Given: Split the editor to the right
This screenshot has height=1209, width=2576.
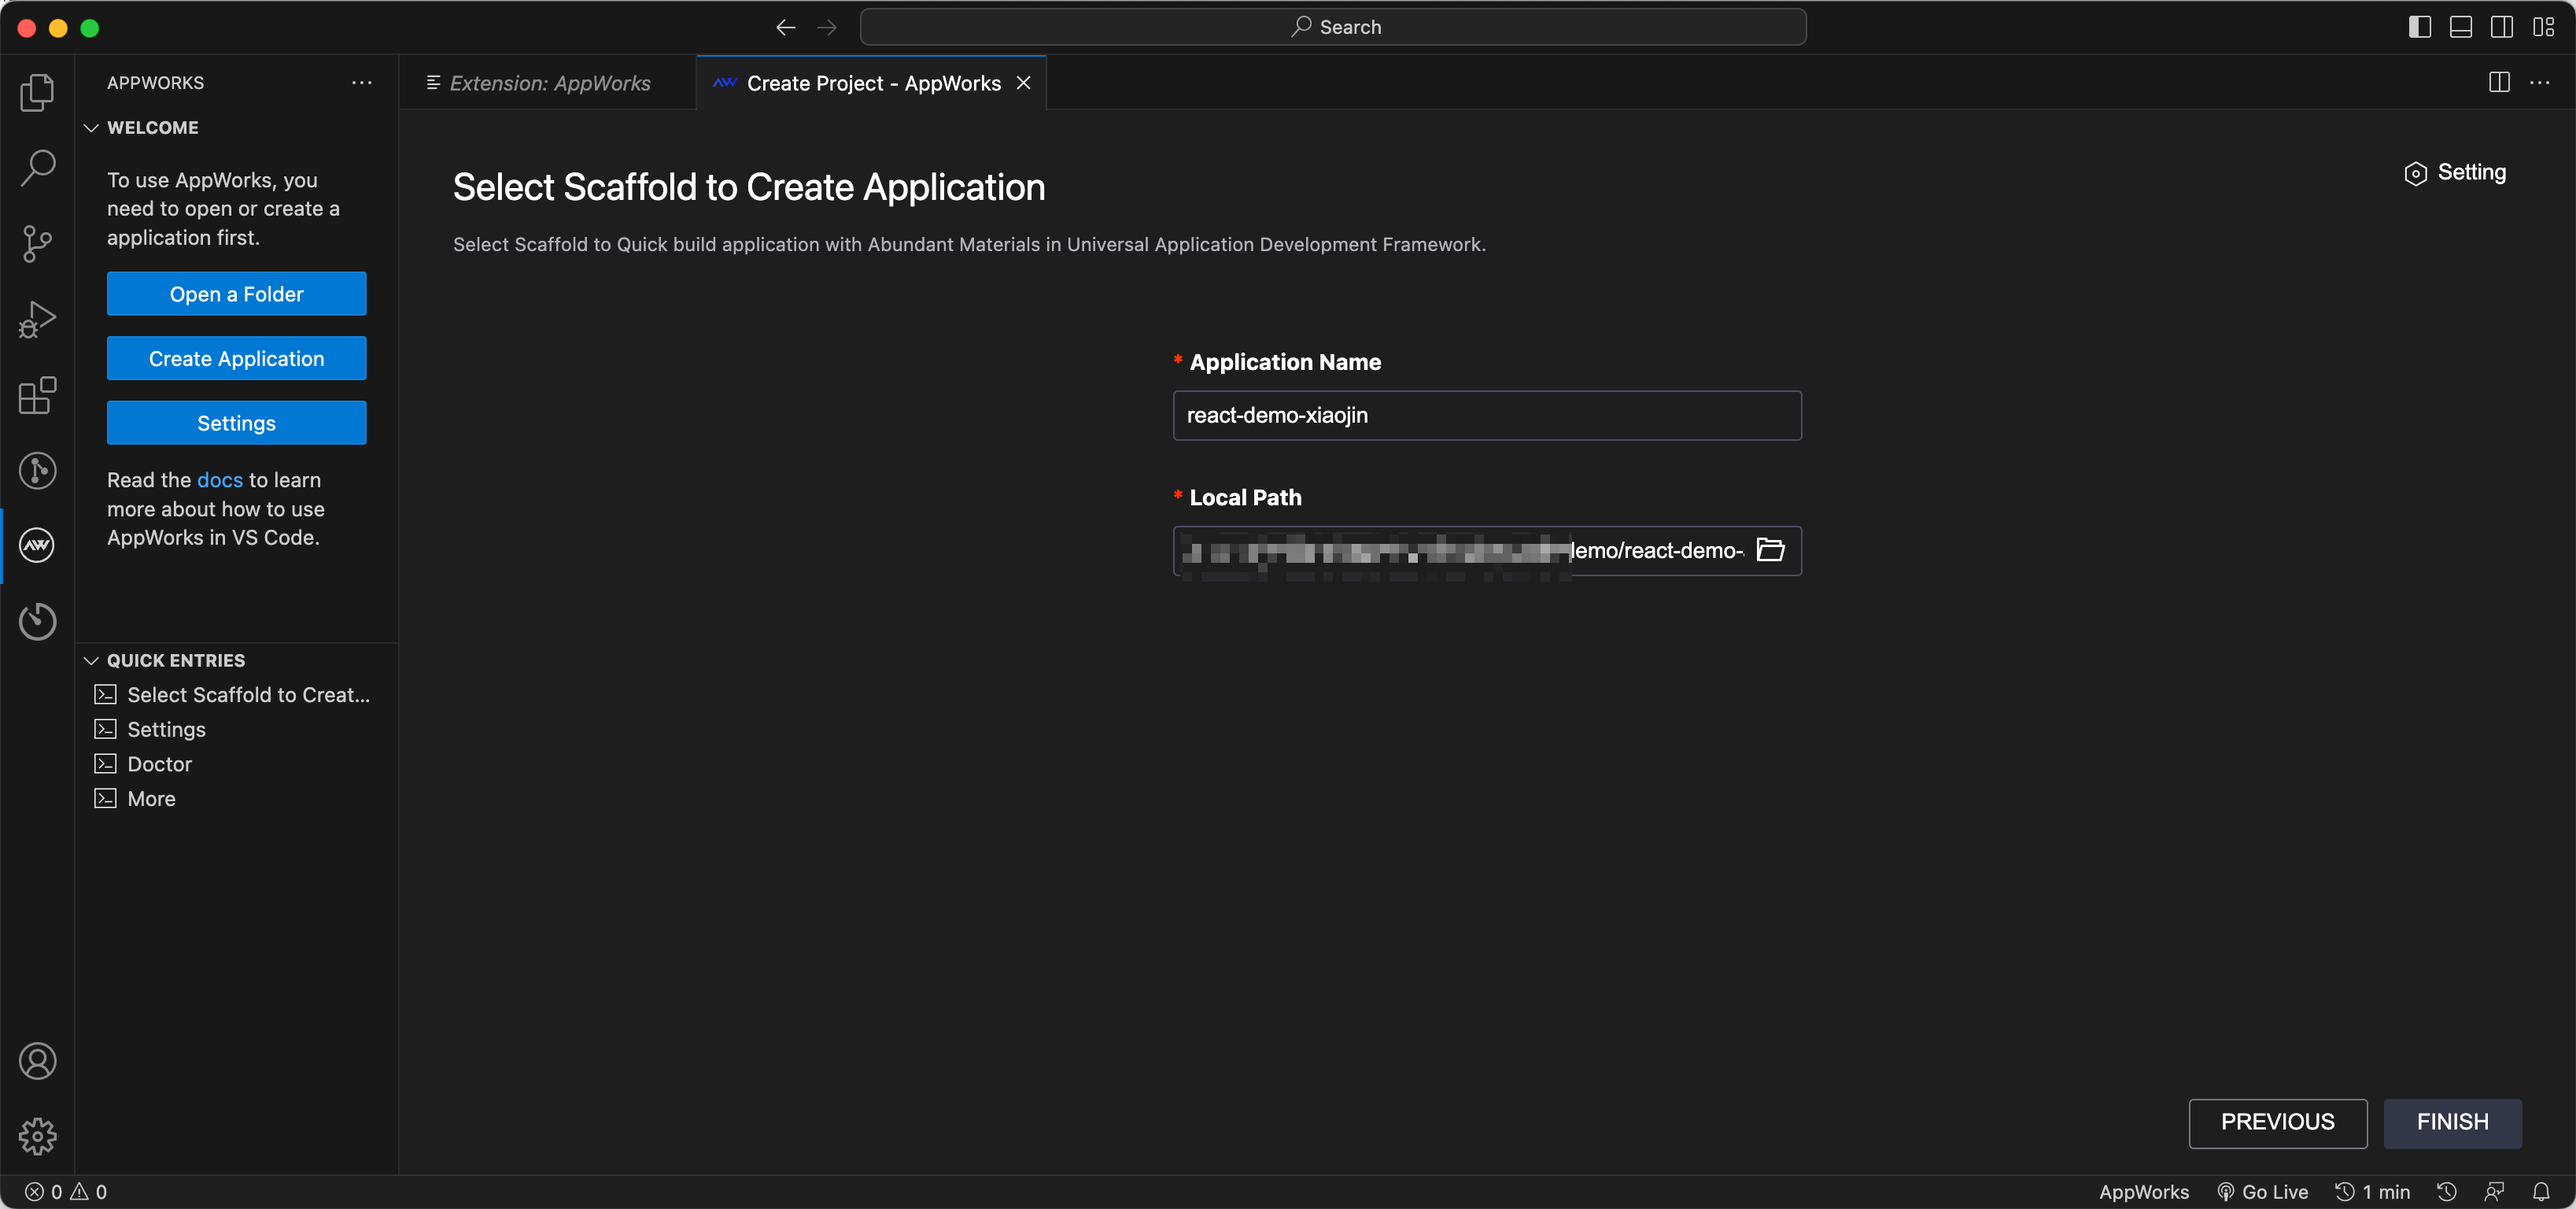Looking at the screenshot, I should tap(2498, 83).
